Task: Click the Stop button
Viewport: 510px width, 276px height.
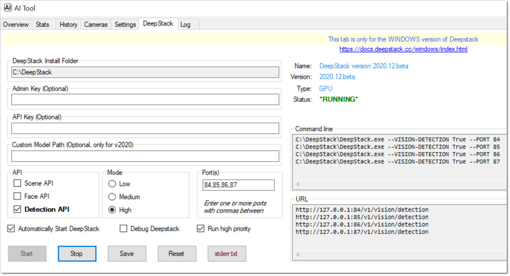Action: pos(77,253)
